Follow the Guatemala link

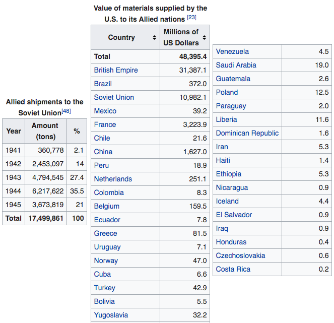[x=233, y=79]
